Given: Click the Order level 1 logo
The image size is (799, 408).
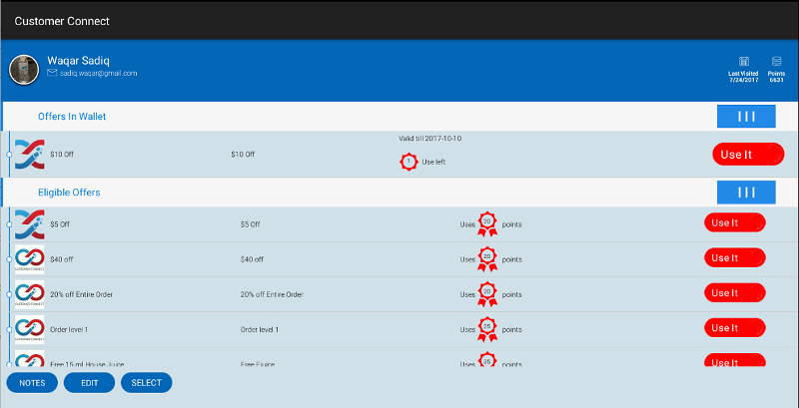Looking at the screenshot, I should click(x=30, y=329).
